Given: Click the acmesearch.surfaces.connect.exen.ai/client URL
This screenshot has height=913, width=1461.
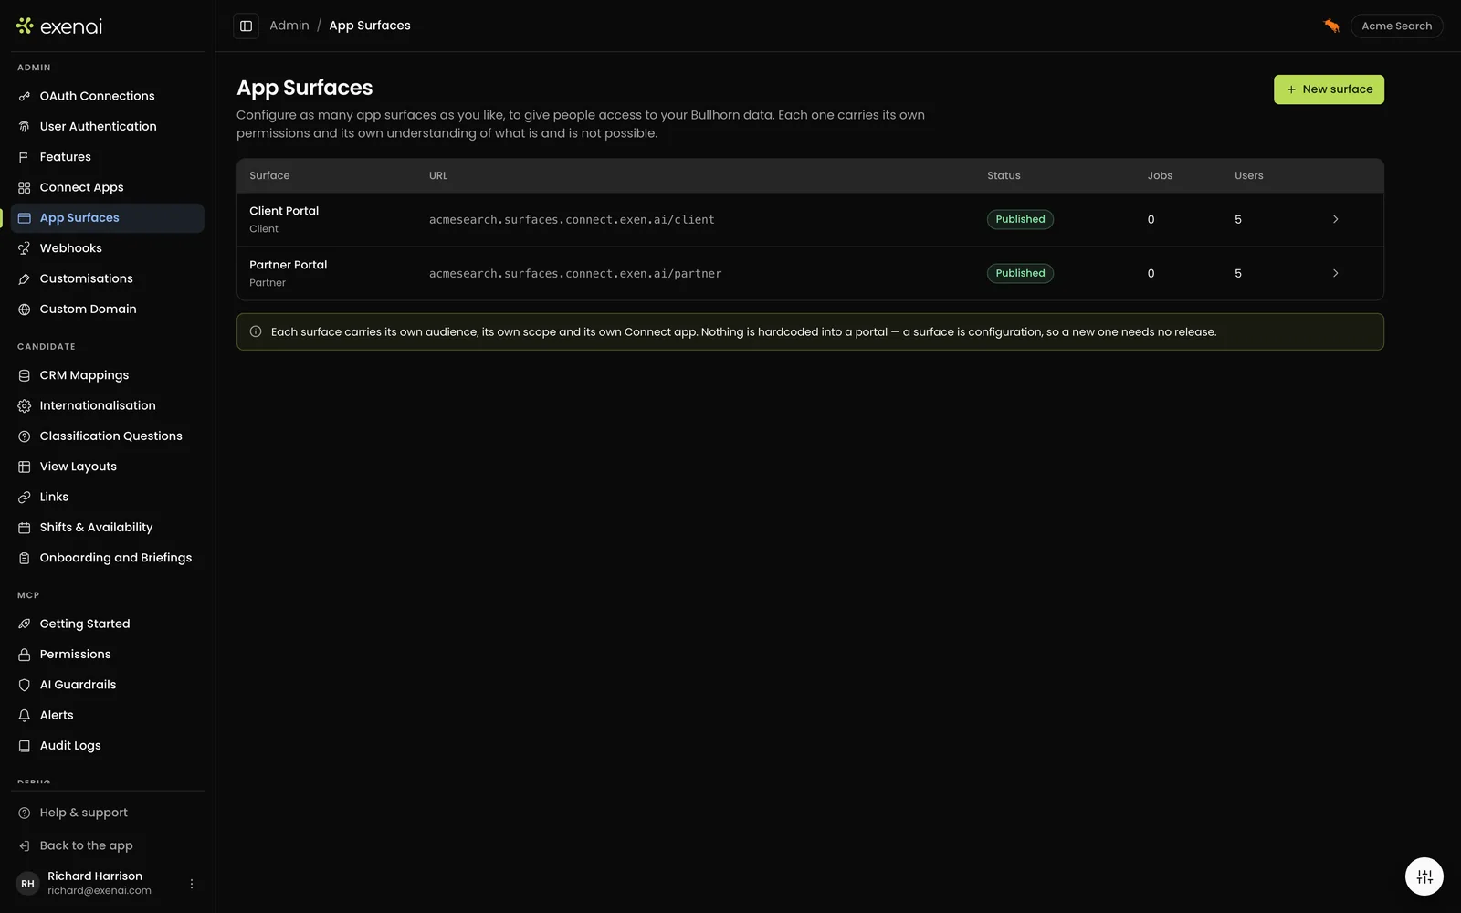Looking at the screenshot, I should pyautogui.click(x=572, y=220).
